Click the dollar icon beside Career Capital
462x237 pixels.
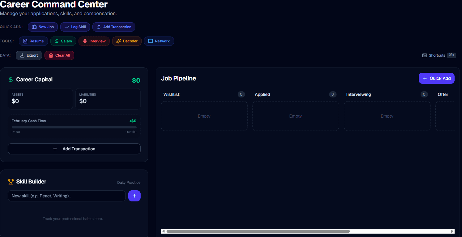[x=11, y=80]
